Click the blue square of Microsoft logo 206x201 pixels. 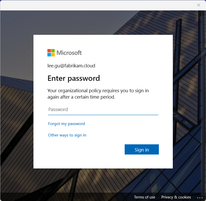pos(49,55)
